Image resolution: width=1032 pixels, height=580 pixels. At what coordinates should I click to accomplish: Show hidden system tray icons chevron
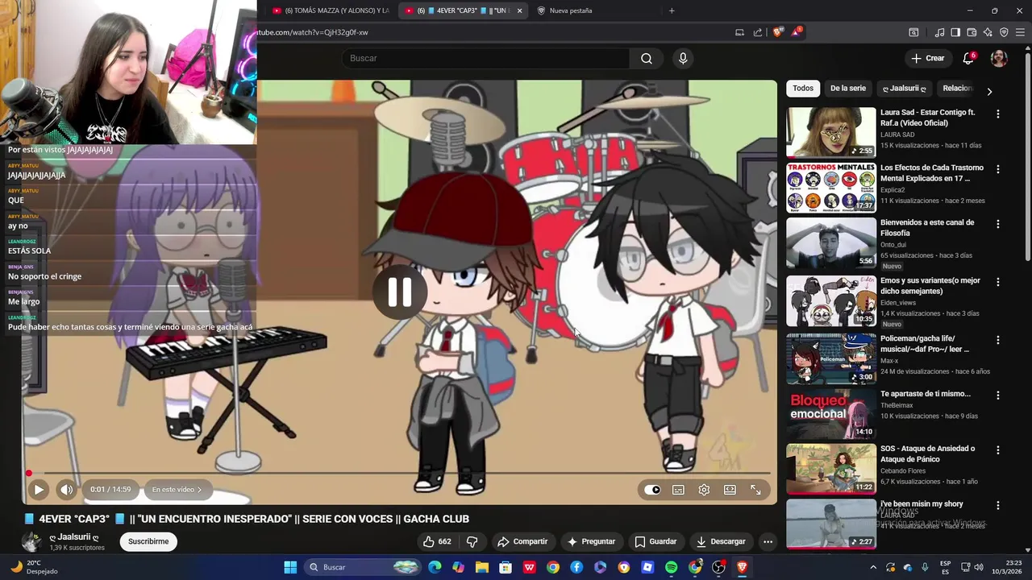click(872, 567)
